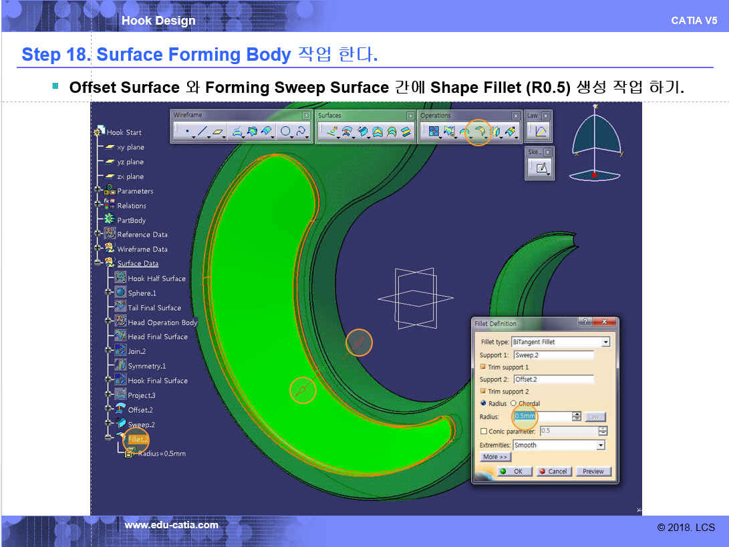Screen dimensions: 729x547
Task: Click the Circle tool in Wireframe toolbar
Action: 286,132
